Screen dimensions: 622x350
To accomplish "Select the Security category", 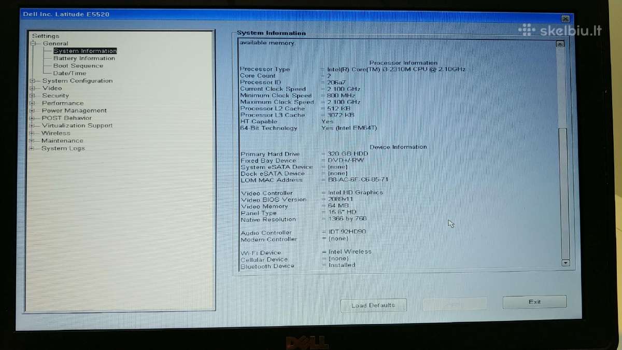I will click(55, 95).
